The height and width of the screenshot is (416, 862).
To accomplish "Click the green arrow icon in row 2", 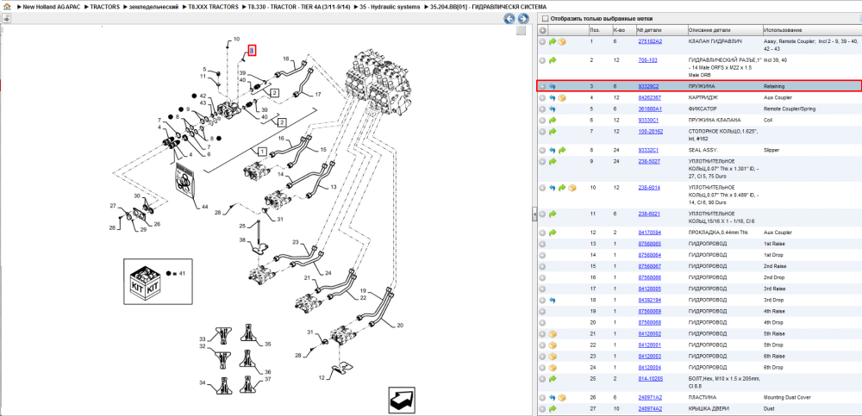I will 553,60.
